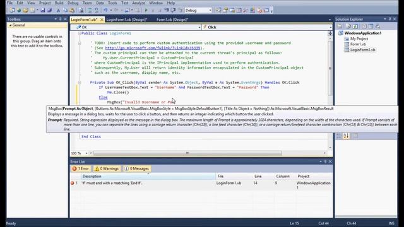
Task: Close the LoginForm1.vb tab
Action: point(102,20)
